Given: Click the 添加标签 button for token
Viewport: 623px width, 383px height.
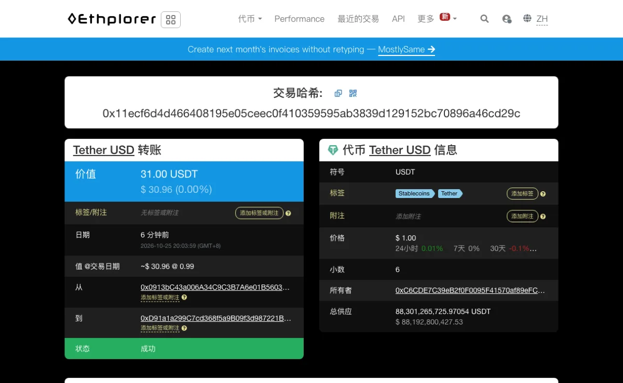Looking at the screenshot, I should pos(522,193).
